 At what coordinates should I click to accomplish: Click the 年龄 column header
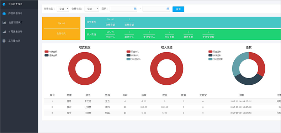125,95
